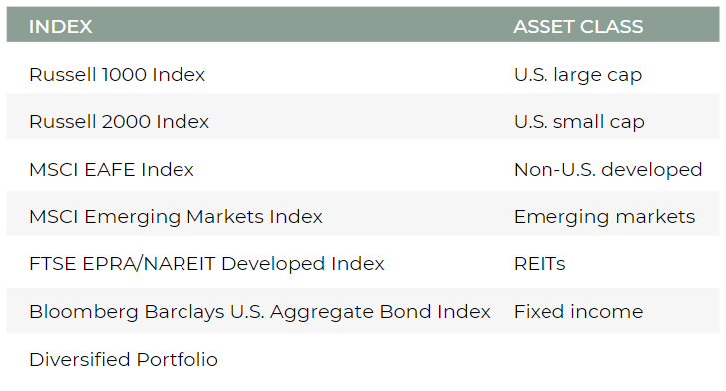Select the Russell 1000 Index cell

(117, 74)
